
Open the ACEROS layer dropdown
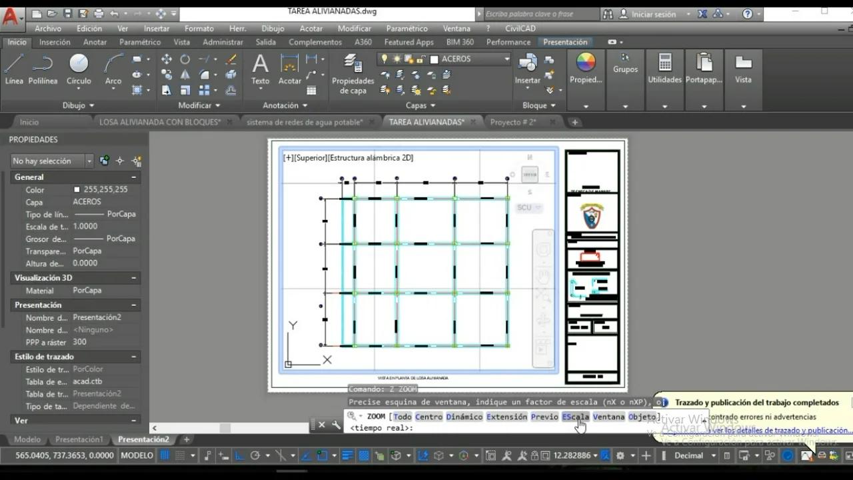pyautogui.click(x=508, y=59)
